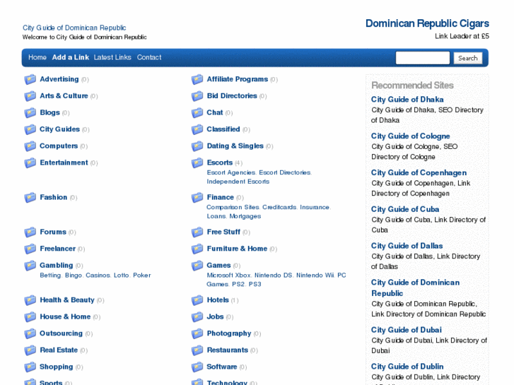The height and width of the screenshot is (385, 514).
Task: Open Credit cards subcategory under Finance
Action: tap(279, 208)
